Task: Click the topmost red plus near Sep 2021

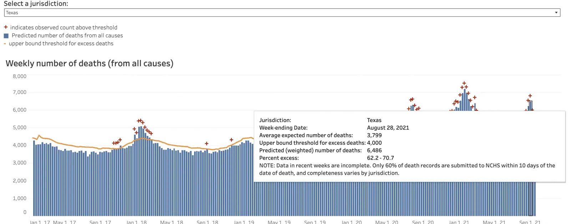Action: pyautogui.click(x=530, y=96)
